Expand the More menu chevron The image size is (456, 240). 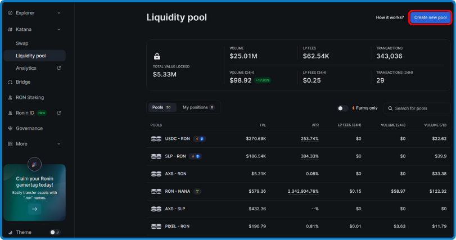[59, 144]
